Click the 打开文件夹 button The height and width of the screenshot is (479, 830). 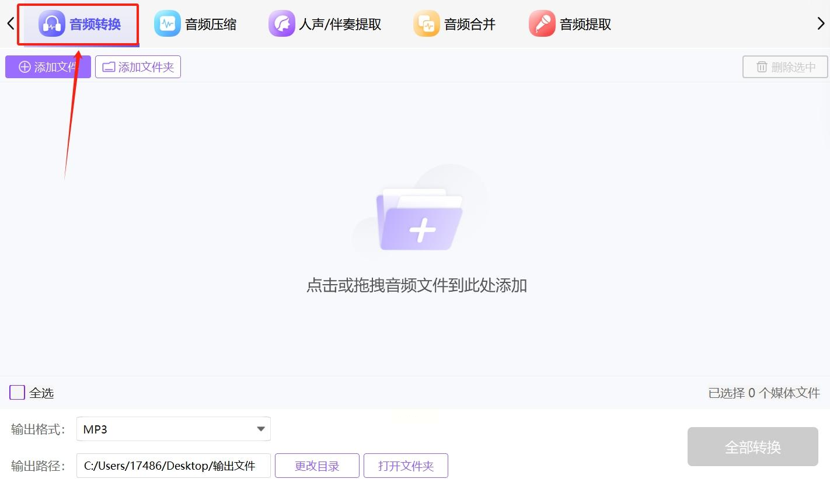406,466
